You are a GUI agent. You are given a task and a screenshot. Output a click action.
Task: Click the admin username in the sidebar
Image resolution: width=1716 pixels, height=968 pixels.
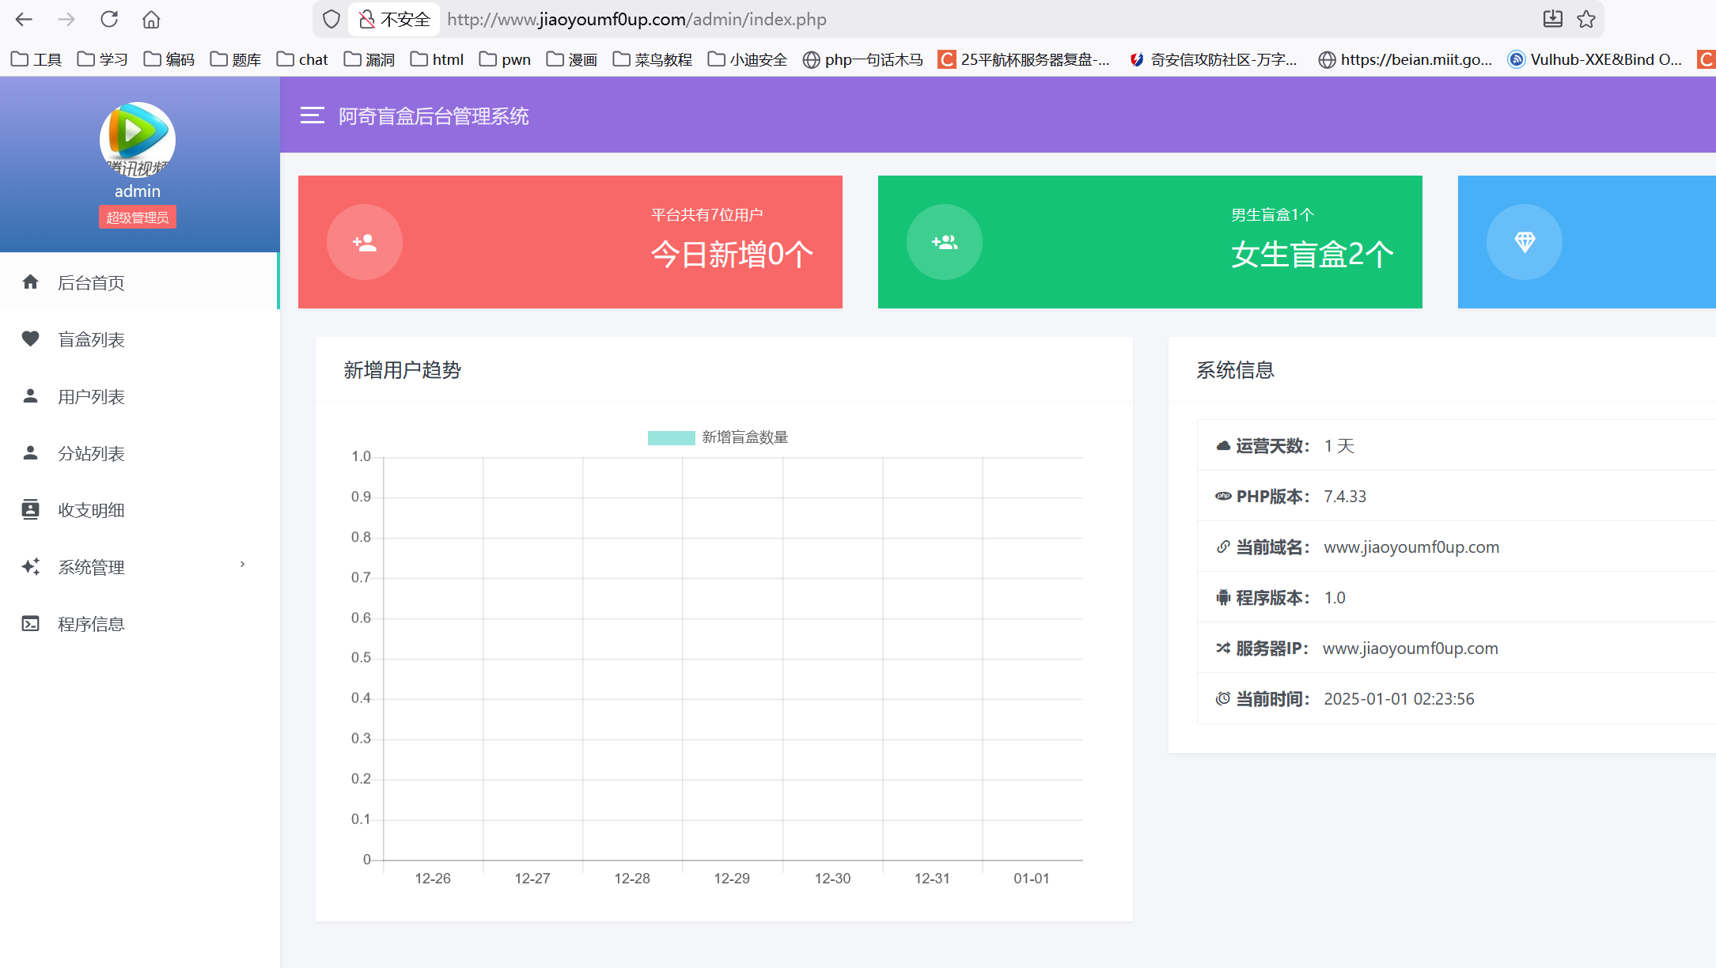pos(138,191)
